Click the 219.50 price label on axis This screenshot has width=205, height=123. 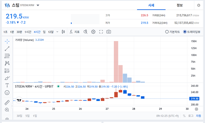(x=194, y=98)
